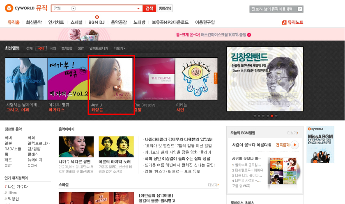
Task: Open the 뉴에이지 genre link
Action: tap(35, 160)
